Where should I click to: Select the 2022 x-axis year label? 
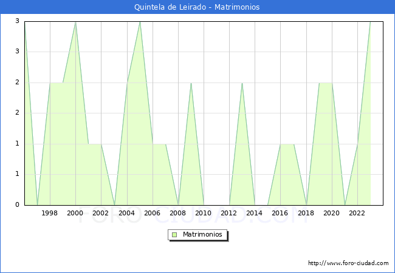(x=357, y=213)
